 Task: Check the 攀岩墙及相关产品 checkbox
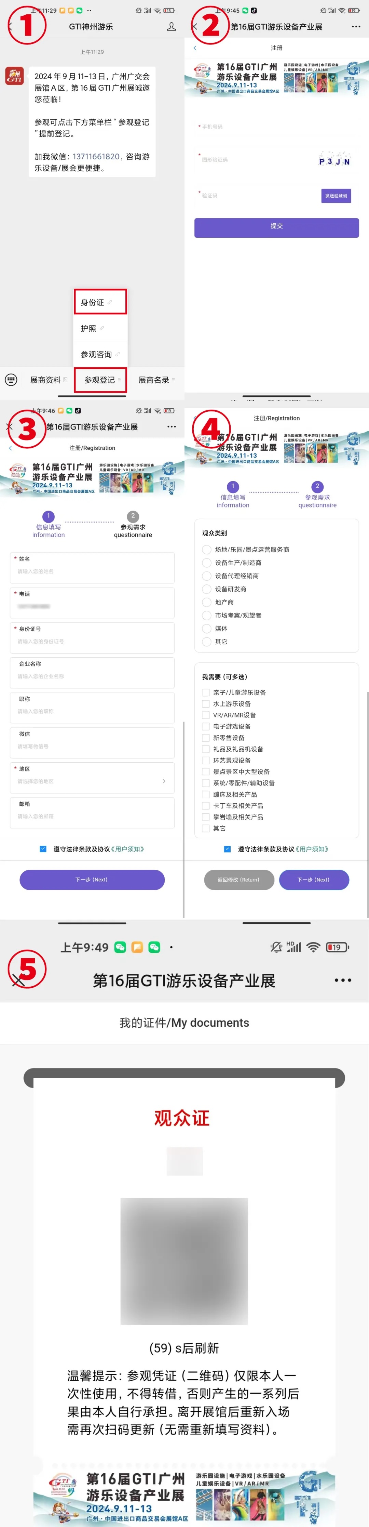pyautogui.click(x=206, y=817)
